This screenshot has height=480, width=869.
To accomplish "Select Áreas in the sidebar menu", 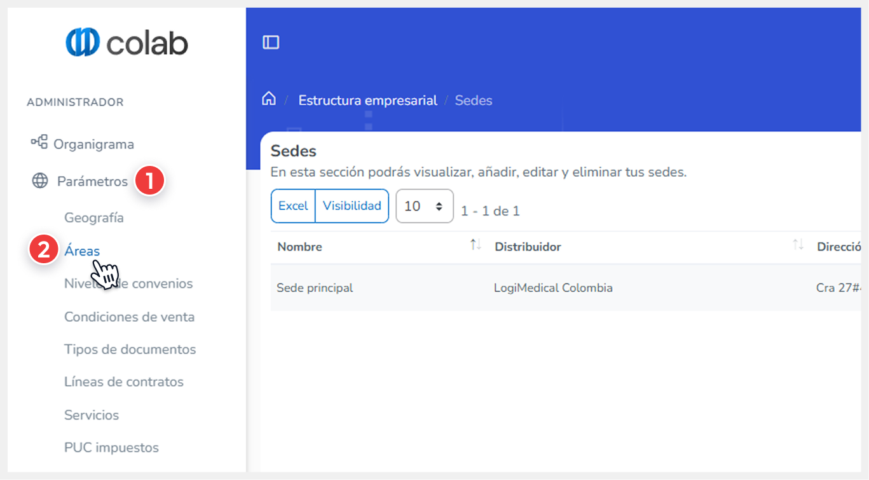I will (82, 250).
